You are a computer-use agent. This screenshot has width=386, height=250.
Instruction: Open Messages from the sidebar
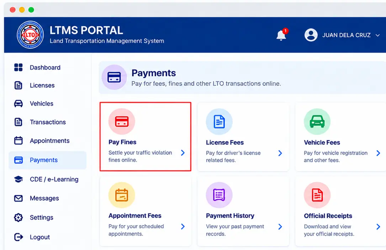44,198
